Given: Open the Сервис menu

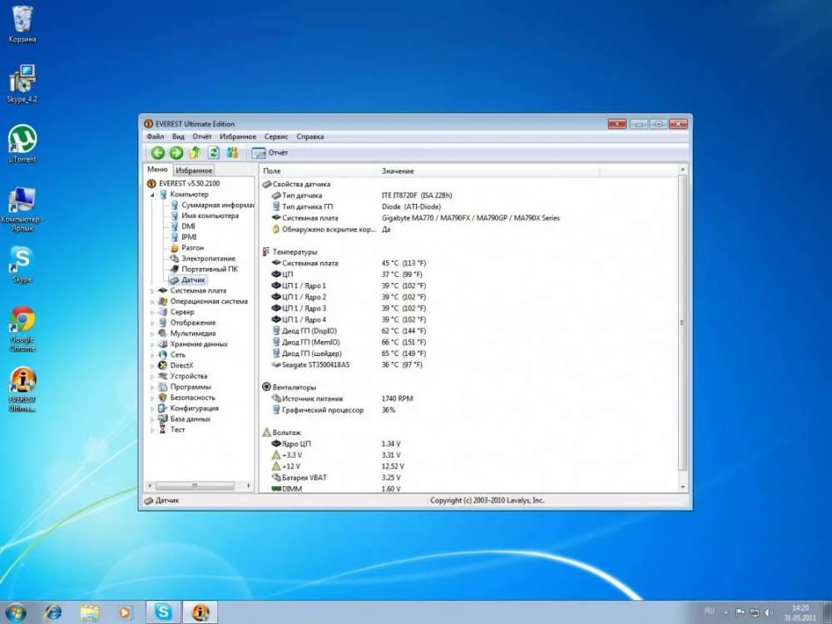Looking at the screenshot, I should point(276,136).
